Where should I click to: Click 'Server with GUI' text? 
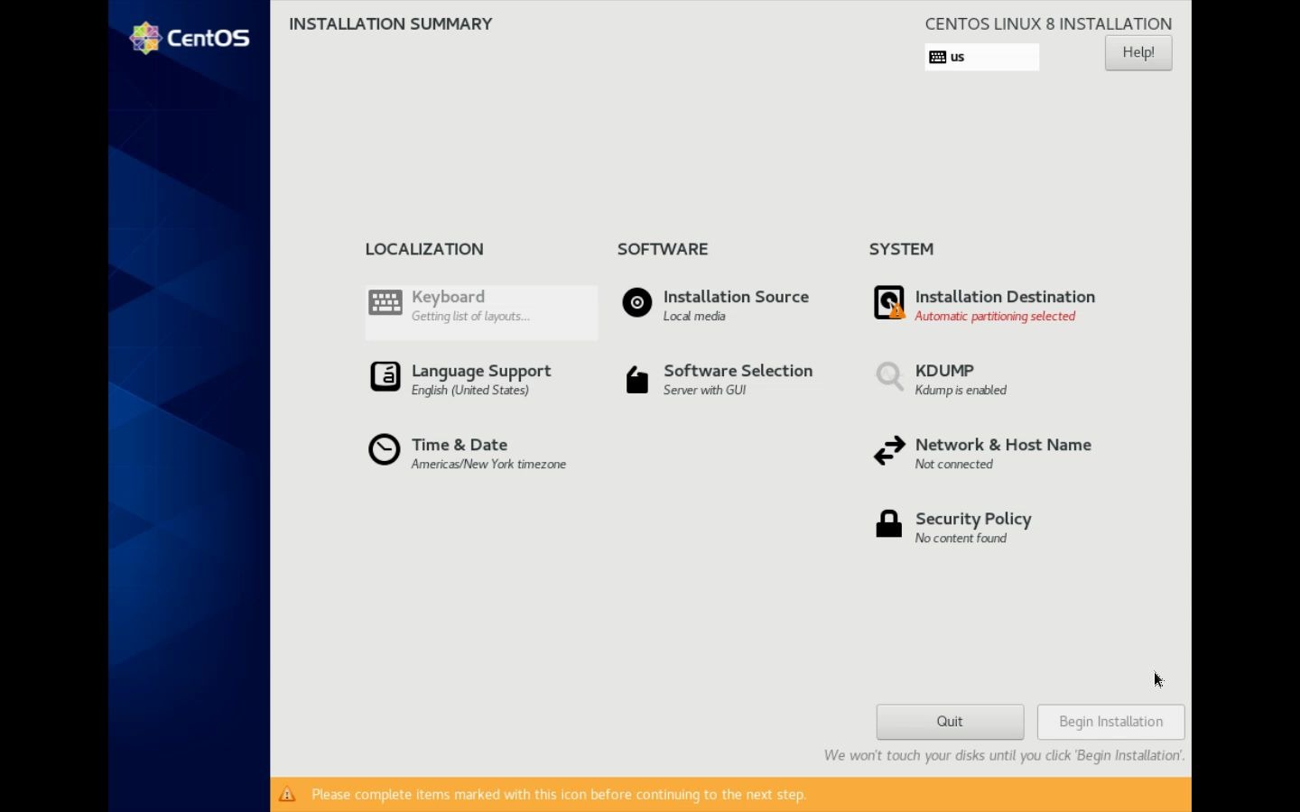tap(704, 391)
